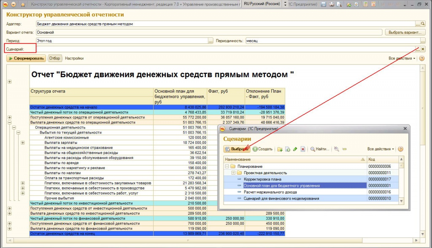This screenshot has width=432, height=248.
Task: Close the Сценарии dialog window
Action: pyautogui.click(x=405, y=129)
